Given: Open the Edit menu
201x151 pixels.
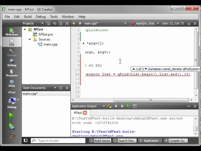Looking at the screenshot, I should [x=17, y=17].
